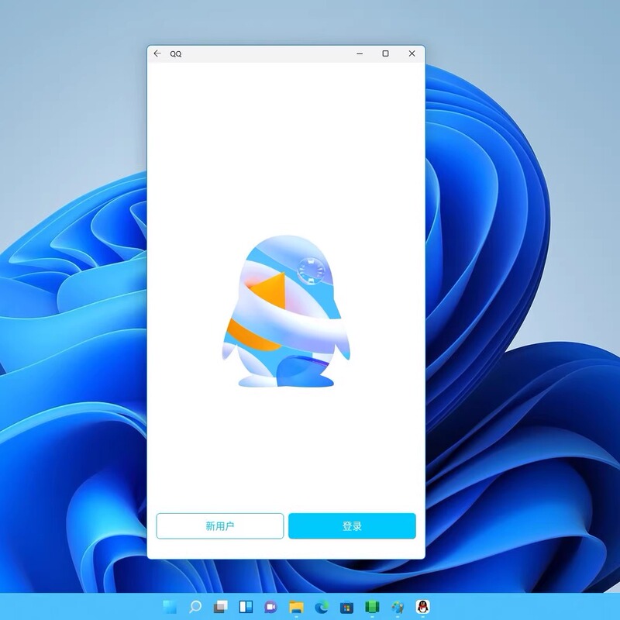Minimize the QQ window

(360, 53)
